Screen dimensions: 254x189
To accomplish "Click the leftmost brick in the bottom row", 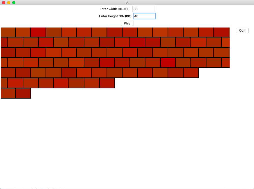I will point(8,93).
